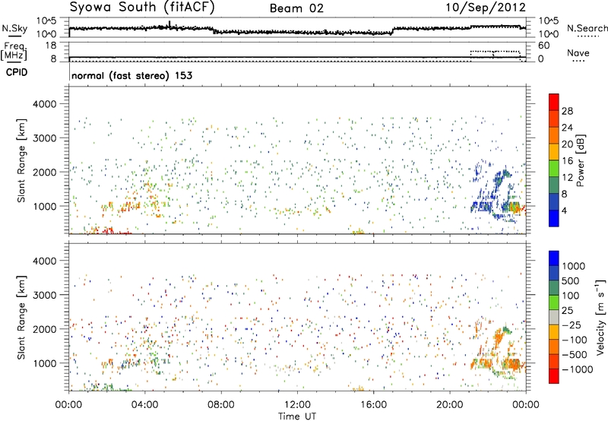Click the '20' label on Power colorbar
The image size is (608, 421).
pos(567,144)
